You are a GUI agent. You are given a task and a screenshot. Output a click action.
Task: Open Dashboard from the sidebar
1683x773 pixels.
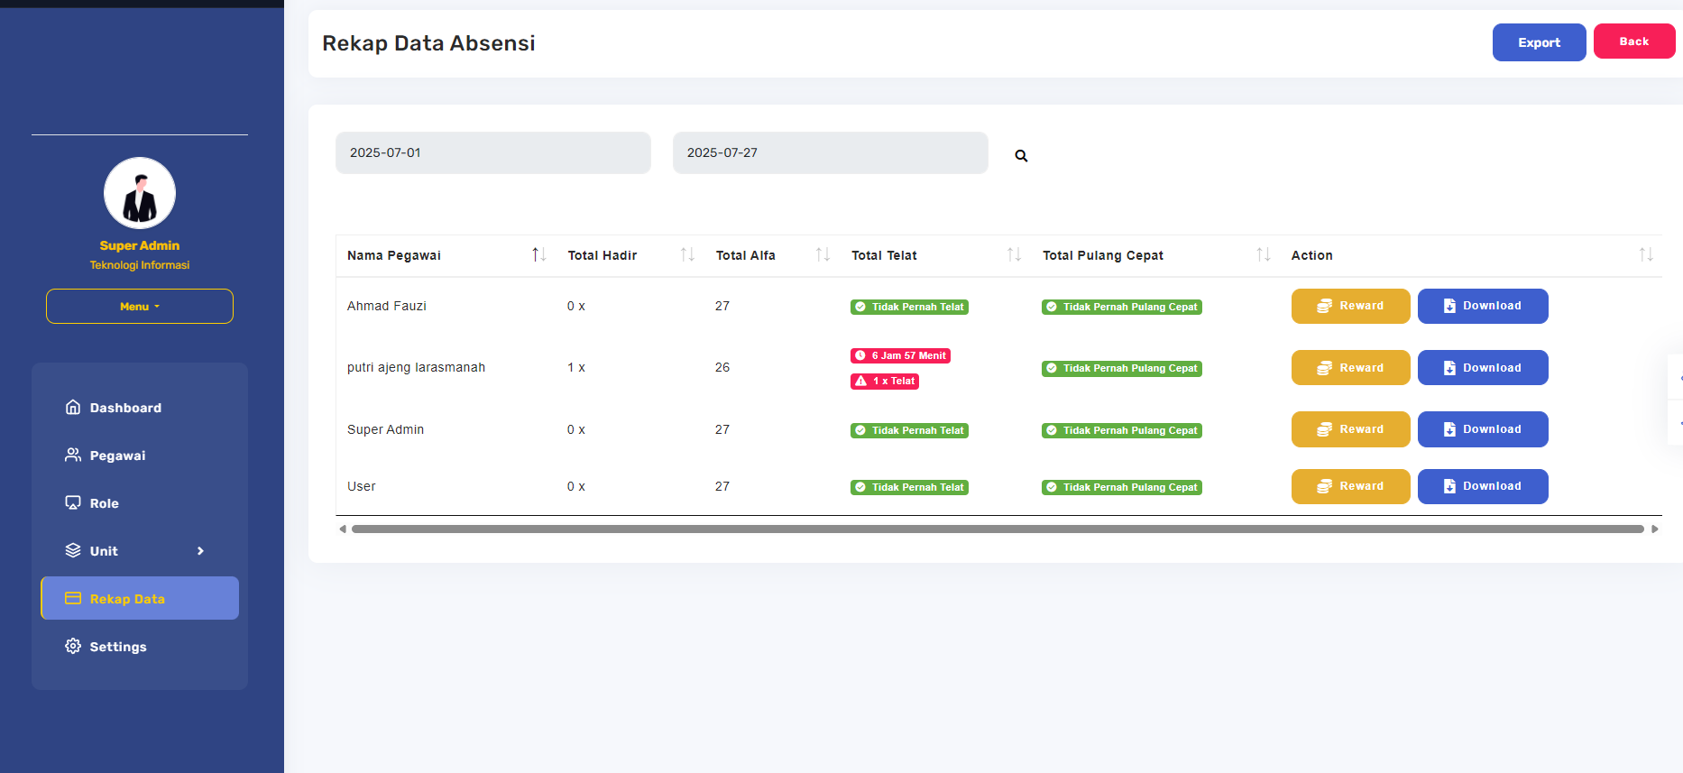click(125, 408)
